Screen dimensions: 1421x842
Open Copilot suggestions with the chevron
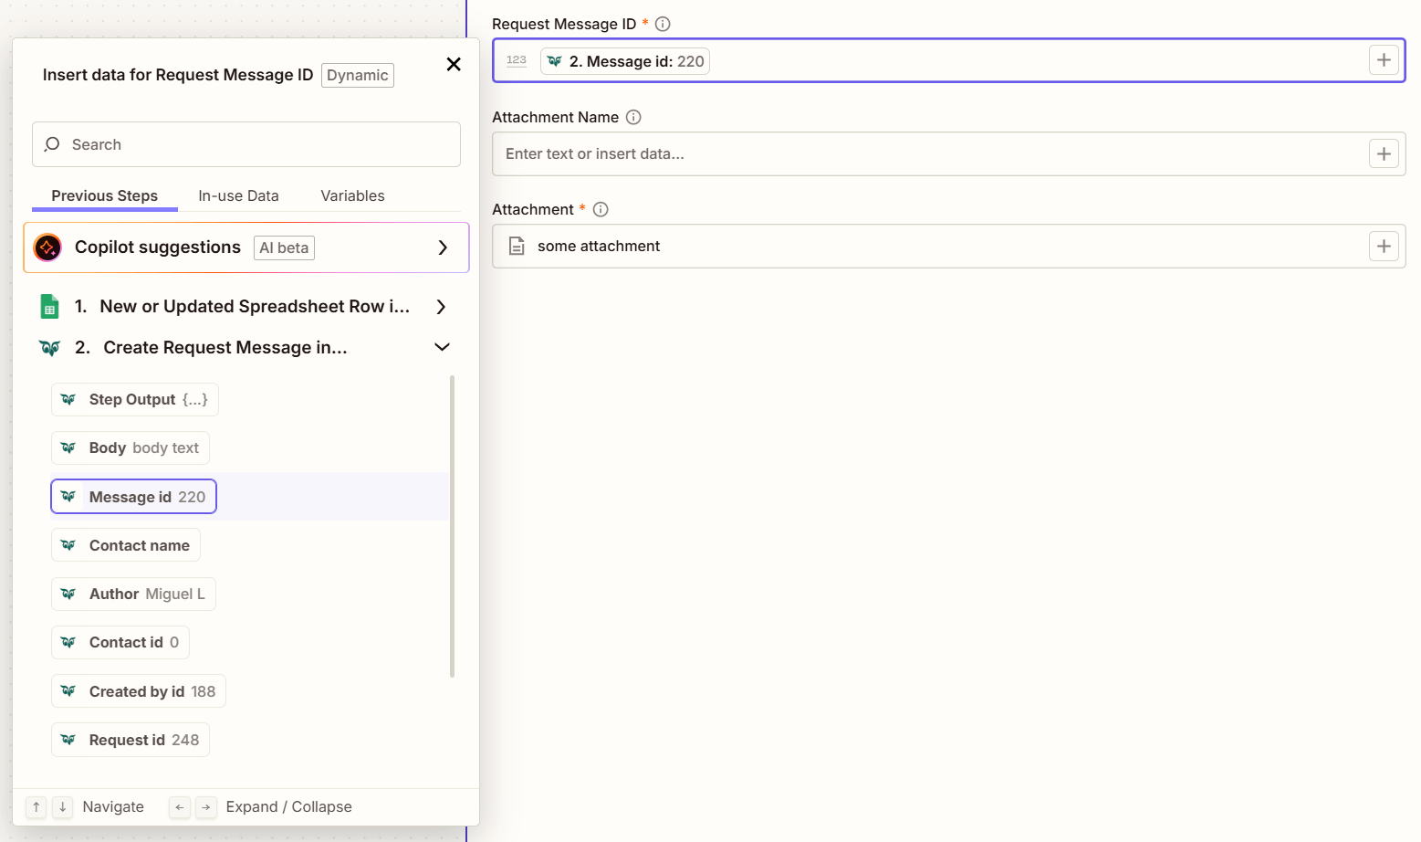[x=443, y=247]
